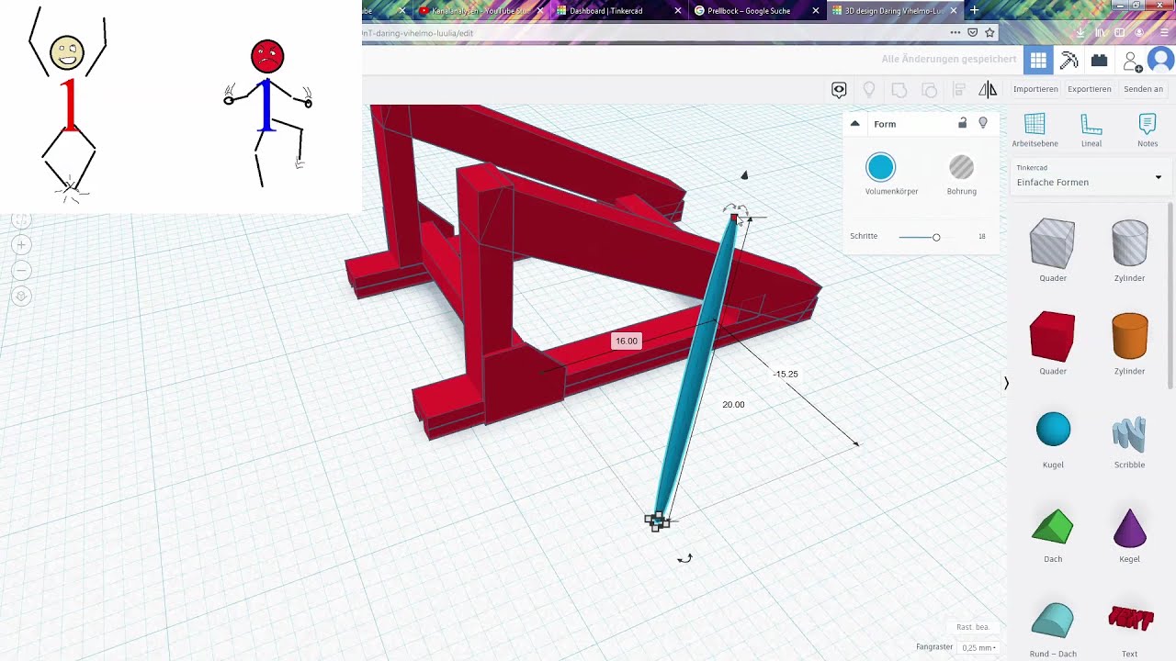Invite a collaborator with the add-person icon

[1132, 62]
